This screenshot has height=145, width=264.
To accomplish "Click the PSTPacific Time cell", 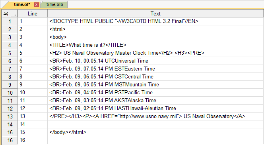I will [x=155, y=93].
